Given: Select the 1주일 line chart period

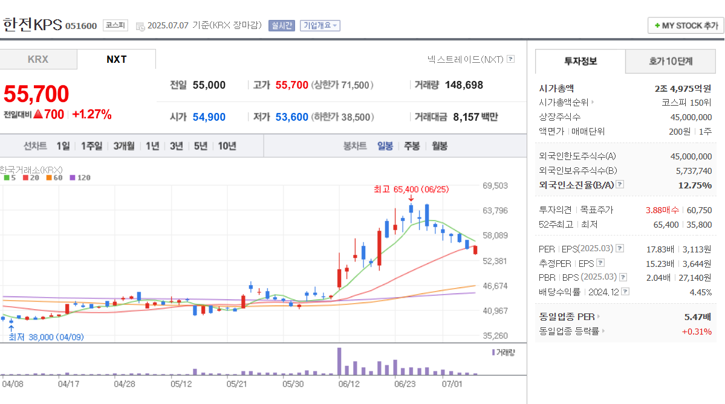Looking at the screenshot, I should click(91, 146).
